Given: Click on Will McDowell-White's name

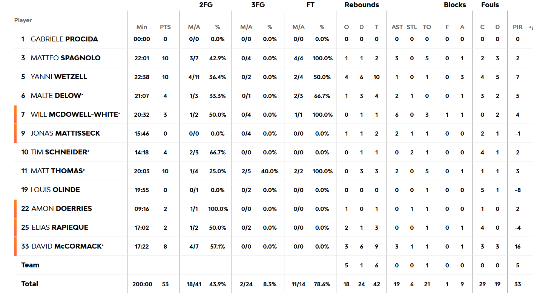Looking at the screenshot, I should pos(74,114).
